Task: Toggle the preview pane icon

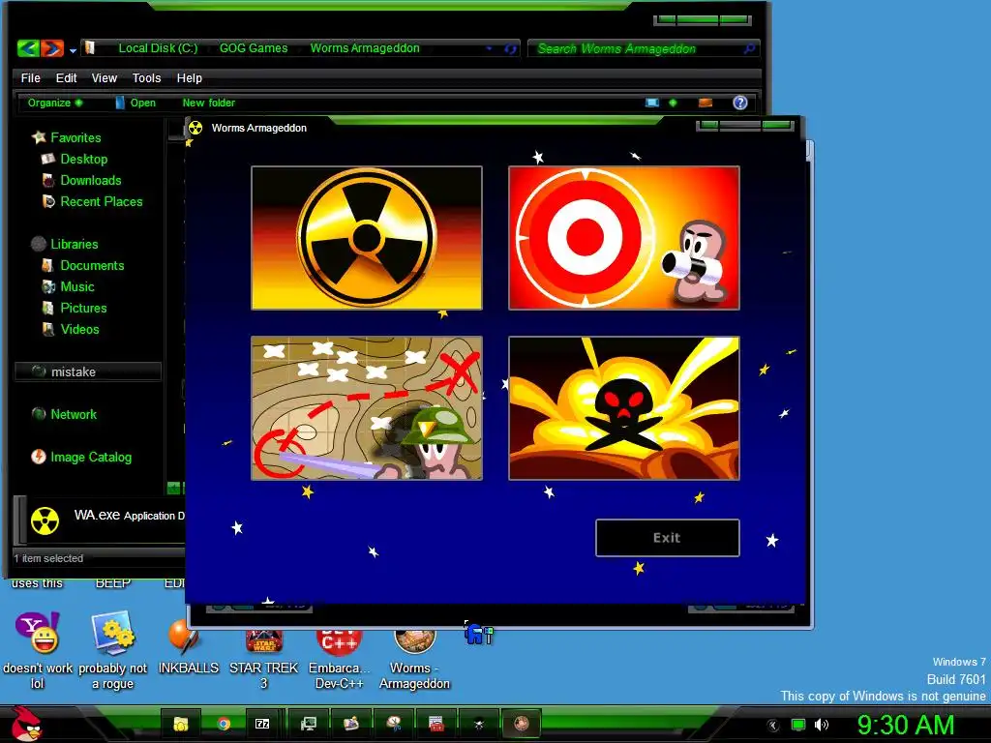Action: (706, 103)
